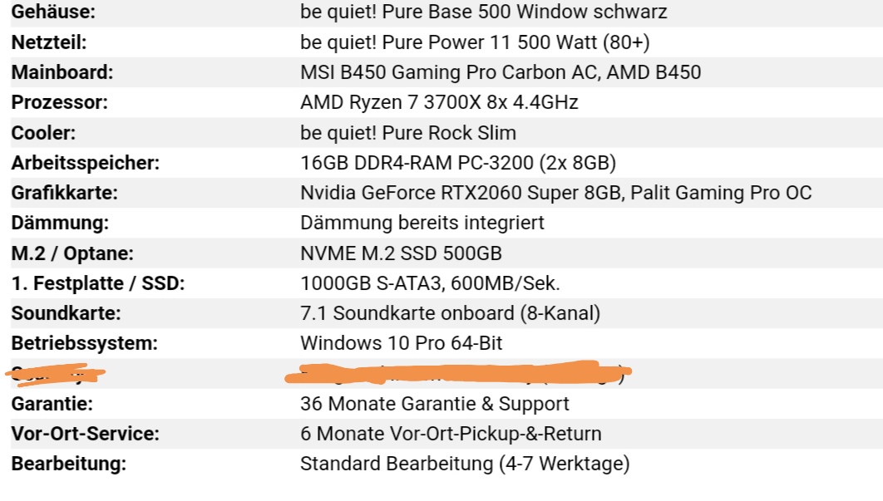Click the Netzteil label
883x501 pixels.
(49, 42)
